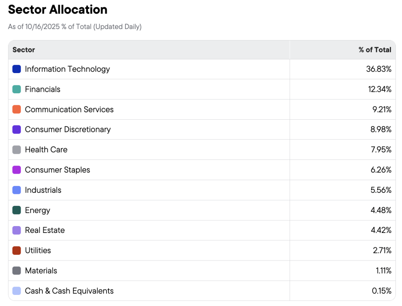Select the Cash & Cash Equivalents swatch
This screenshot has height=306, width=402.
point(16,291)
